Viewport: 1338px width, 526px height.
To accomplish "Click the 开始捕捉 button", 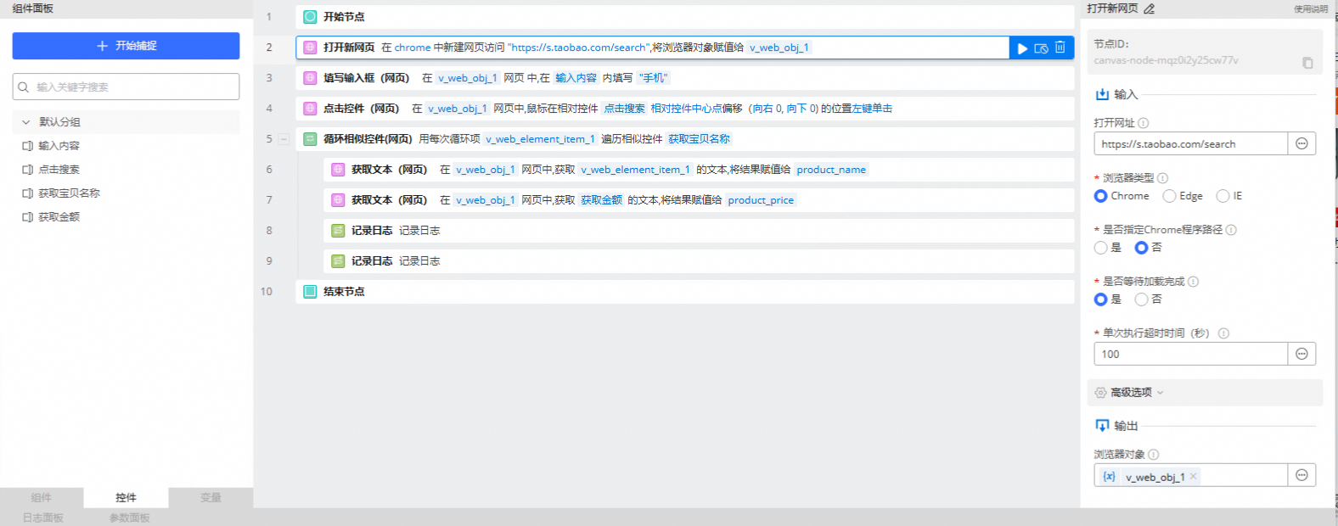I will click(126, 46).
